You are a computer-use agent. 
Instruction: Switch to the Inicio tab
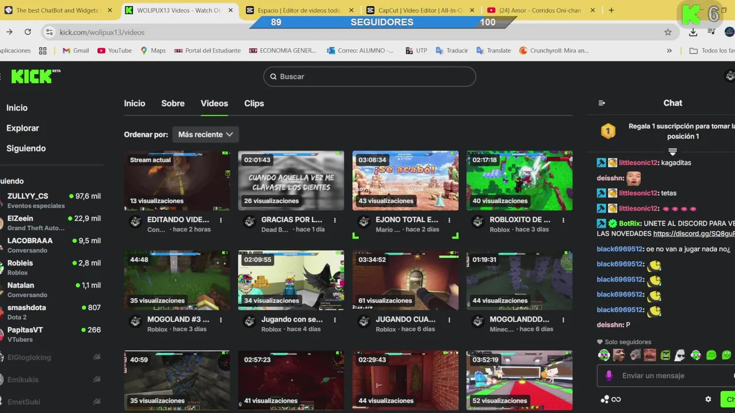134,103
